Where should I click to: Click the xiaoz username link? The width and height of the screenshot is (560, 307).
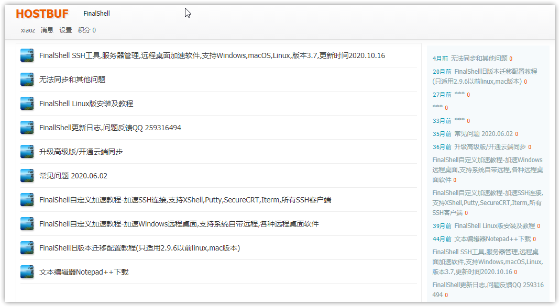(x=28, y=30)
